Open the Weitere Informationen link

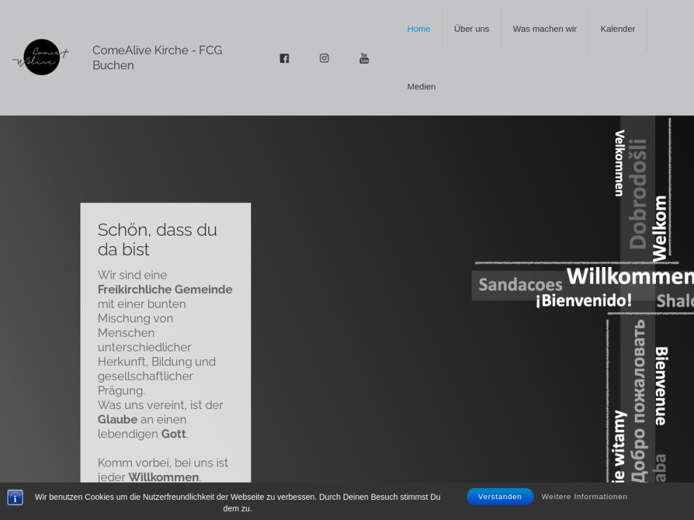click(584, 496)
